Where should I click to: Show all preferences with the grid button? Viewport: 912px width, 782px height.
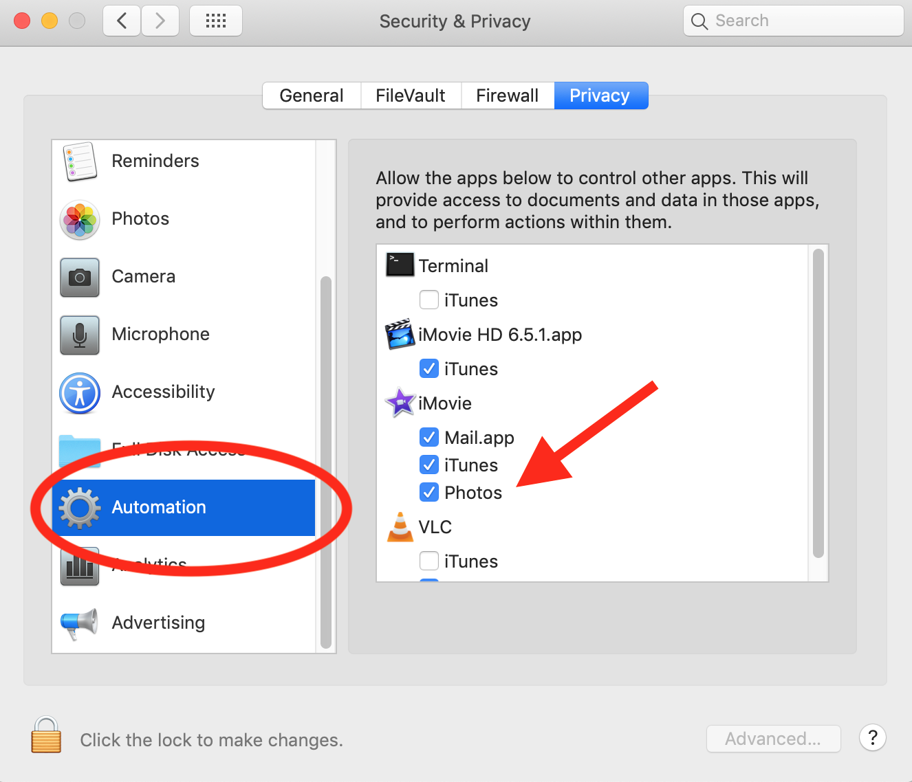(x=216, y=21)
